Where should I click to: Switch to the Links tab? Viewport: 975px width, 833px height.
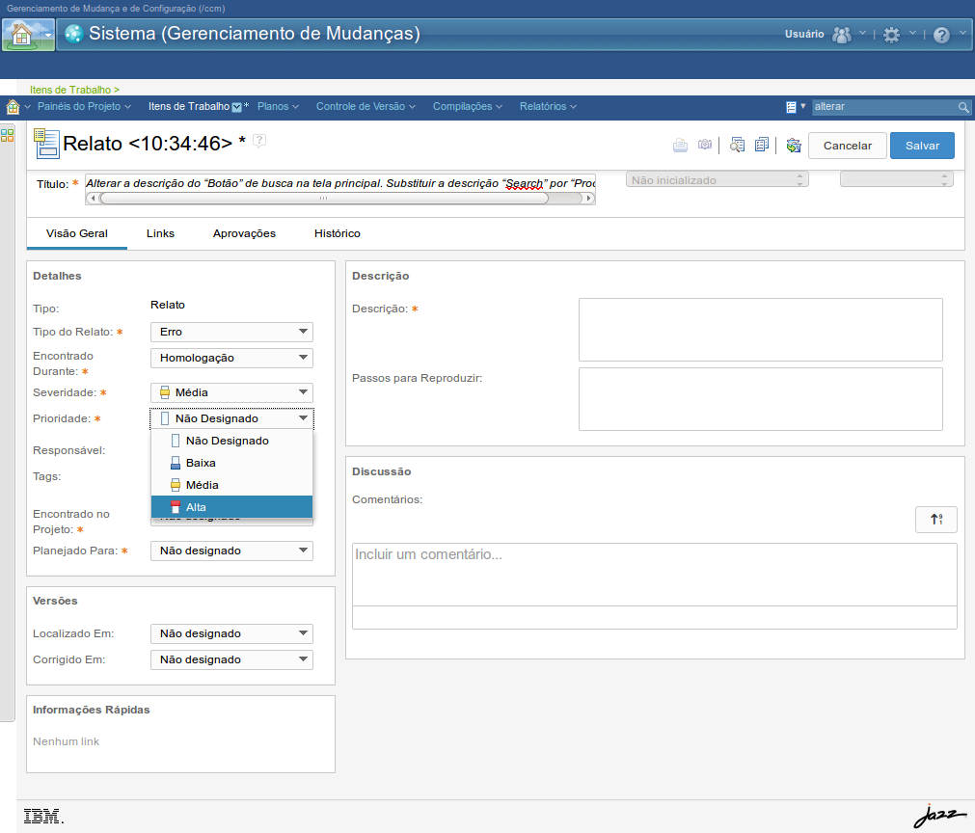pyautogui.click(x=160, y=233)
